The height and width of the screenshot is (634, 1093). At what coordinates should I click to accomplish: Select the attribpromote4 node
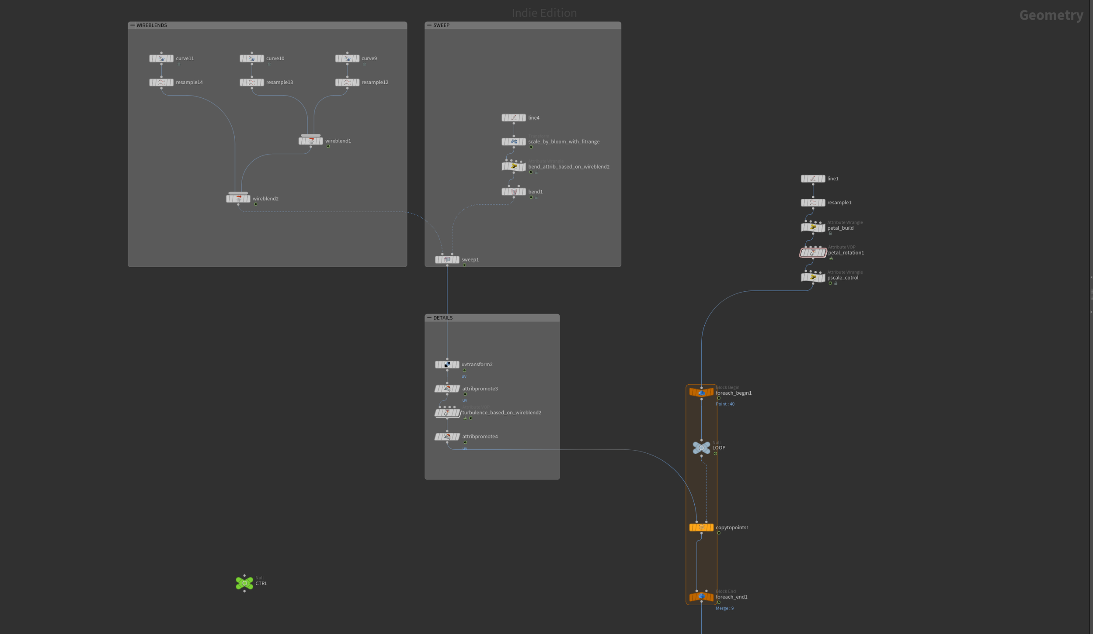pyautogui.click(x=447, y=437)
